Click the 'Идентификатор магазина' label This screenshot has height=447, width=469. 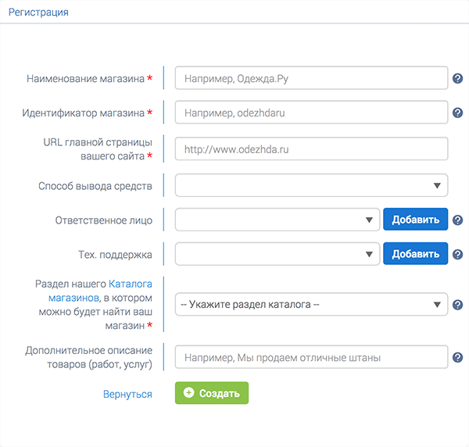click(84, 113)
